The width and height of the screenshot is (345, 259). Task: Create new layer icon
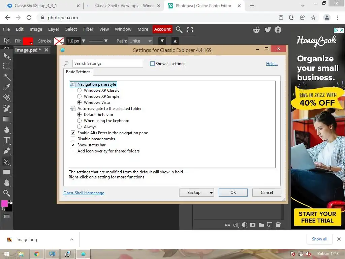(270, 225)
